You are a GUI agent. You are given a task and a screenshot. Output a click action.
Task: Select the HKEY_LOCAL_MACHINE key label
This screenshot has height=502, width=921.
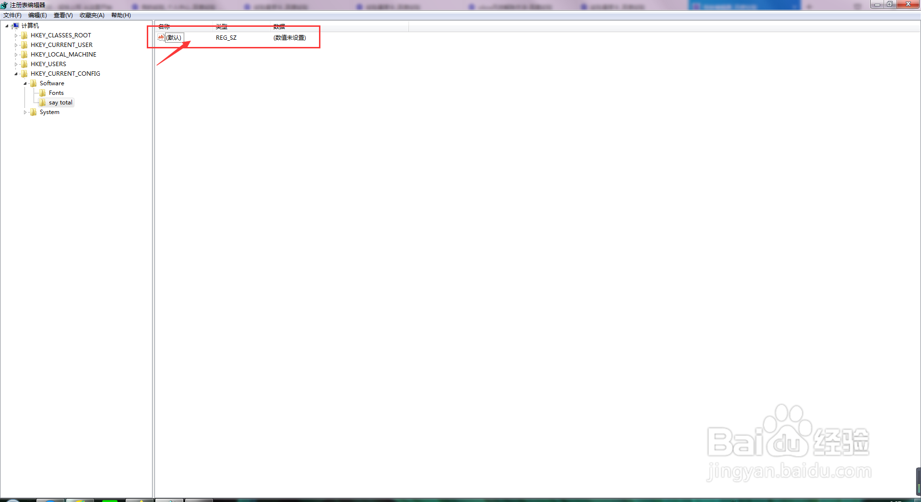coord(63,55)
